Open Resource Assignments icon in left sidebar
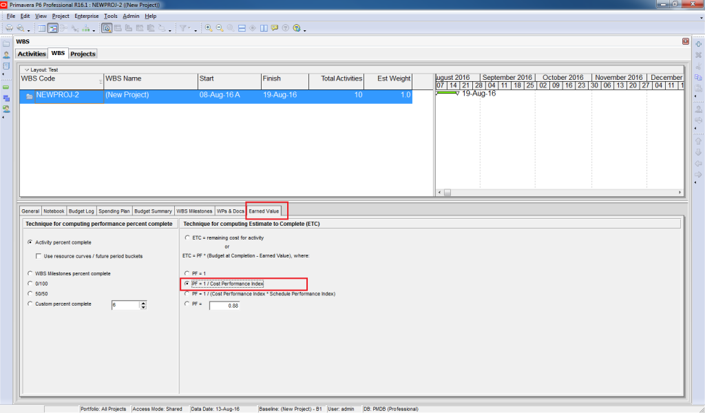The height and width of the screenshot is (413, 705). (6, 109)
